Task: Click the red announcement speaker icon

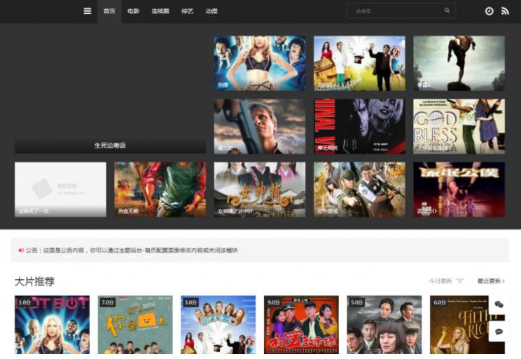Action: click(x=21, y=250)
